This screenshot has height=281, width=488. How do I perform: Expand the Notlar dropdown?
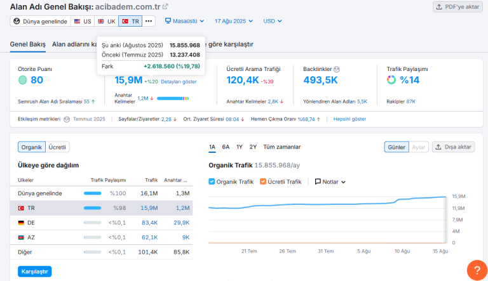tap(330, 182)
